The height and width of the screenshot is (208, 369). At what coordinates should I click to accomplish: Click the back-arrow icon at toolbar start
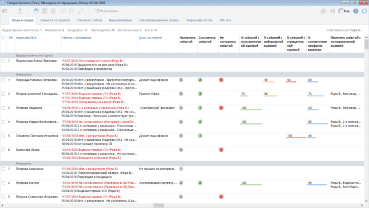(x=4, y=11)
